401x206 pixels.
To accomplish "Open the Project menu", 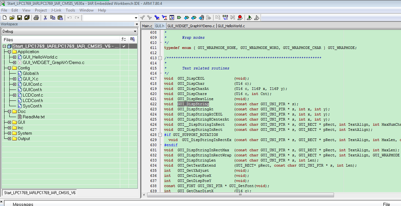I will click(x=41, y=10).
